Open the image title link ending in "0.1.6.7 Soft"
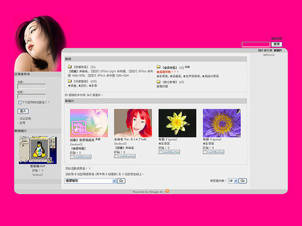This screenshot has width=302, height=226. pyautogui.click(x=130, y=139)
